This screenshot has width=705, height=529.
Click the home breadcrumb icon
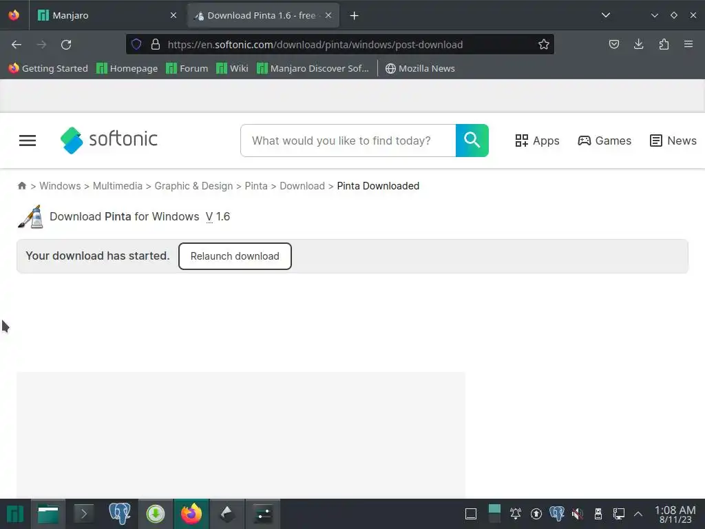click(21, 186)
